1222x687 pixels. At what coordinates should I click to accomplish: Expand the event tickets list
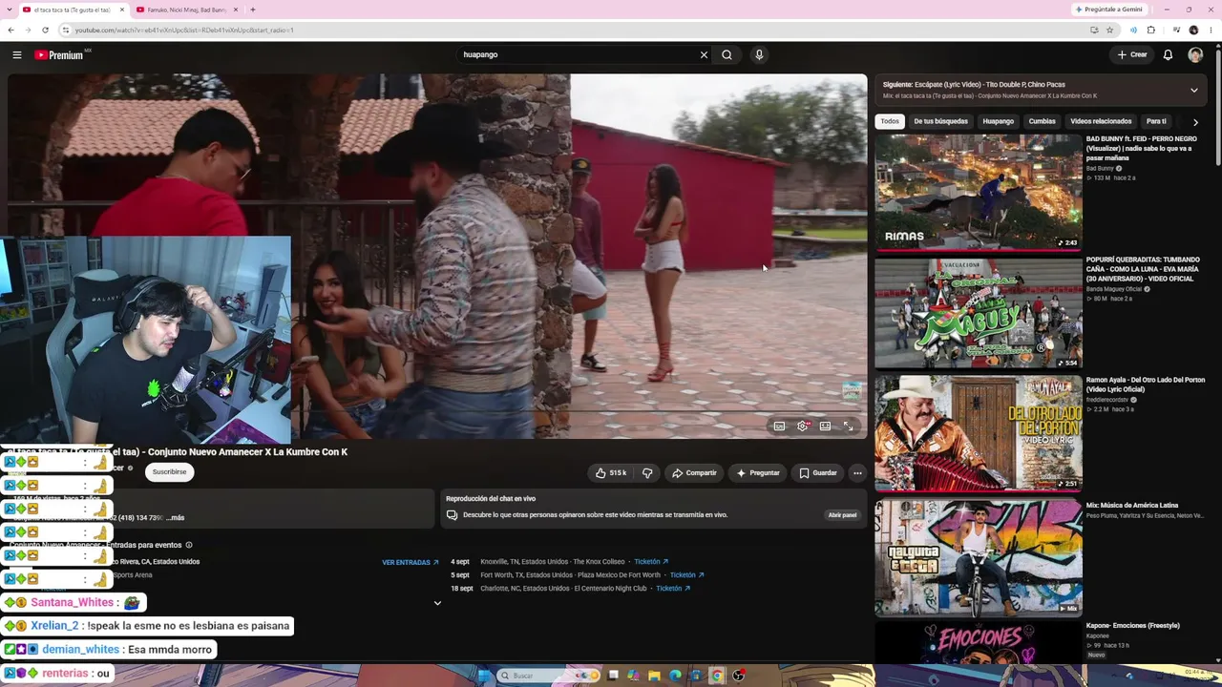(437, 603)
